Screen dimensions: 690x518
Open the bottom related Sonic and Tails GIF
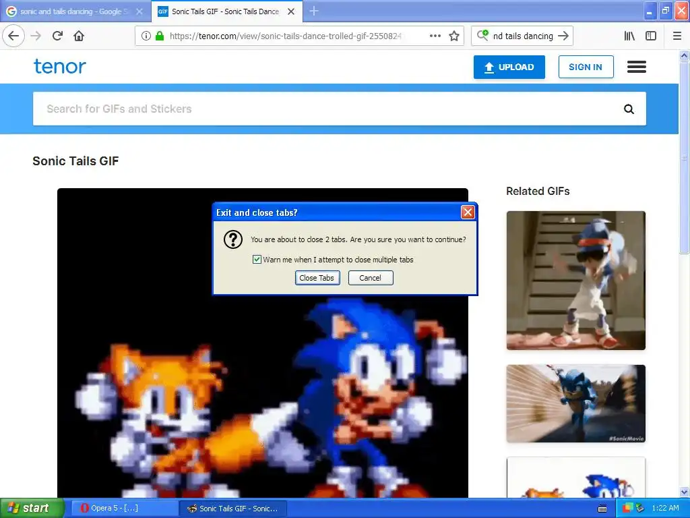click(575, 478)
